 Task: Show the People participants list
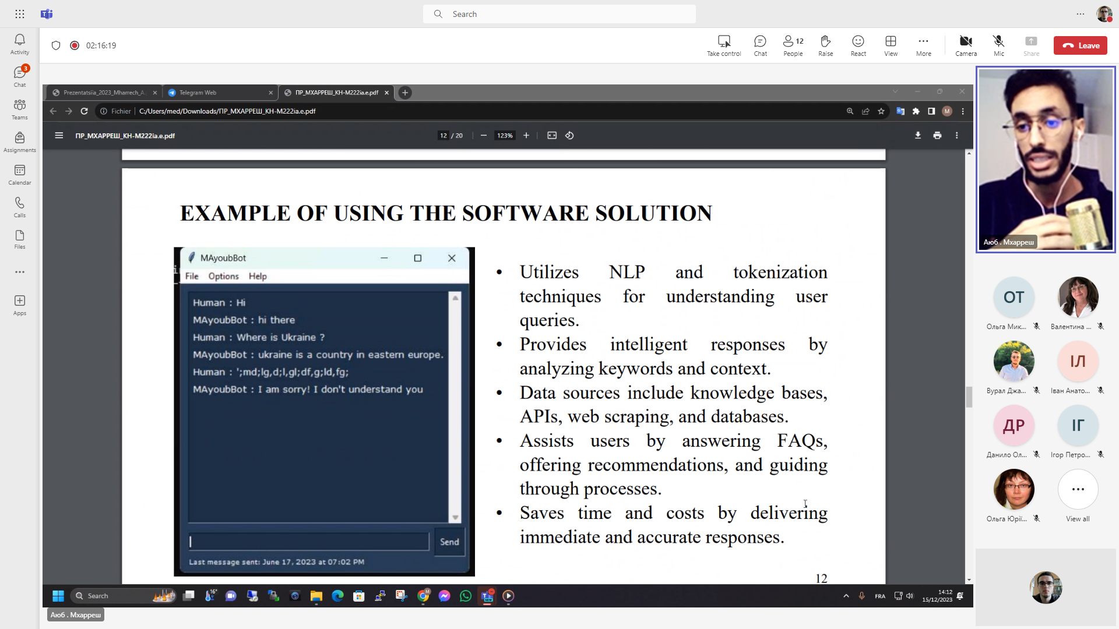pos(793,45)
